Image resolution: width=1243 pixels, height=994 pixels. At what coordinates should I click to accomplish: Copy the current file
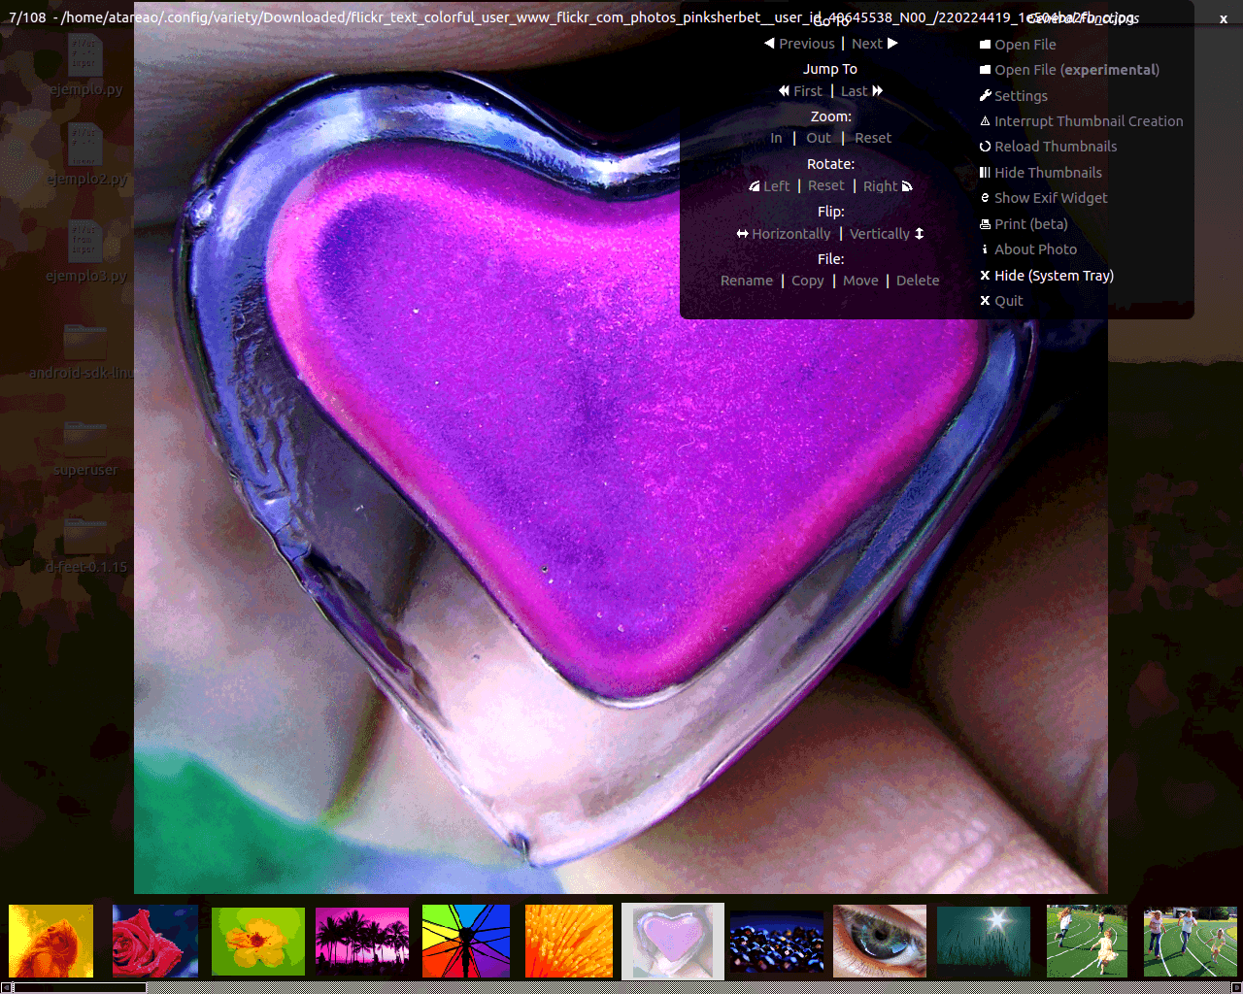tap(808, 281)
